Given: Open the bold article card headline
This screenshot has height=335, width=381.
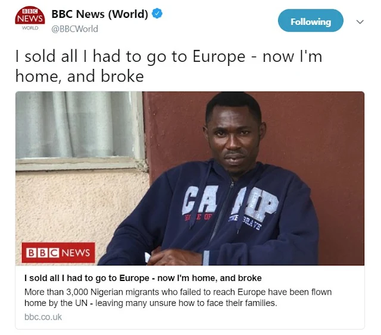Looking at the screenshot, I should coord(143,278).
